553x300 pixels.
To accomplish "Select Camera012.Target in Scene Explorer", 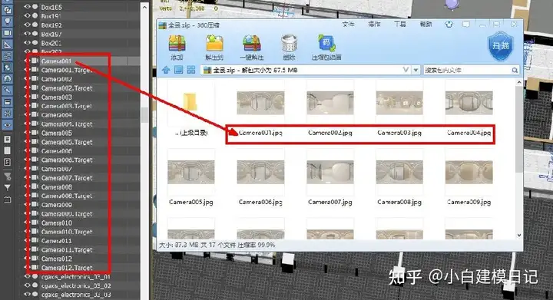I will [x=68, y=268].
